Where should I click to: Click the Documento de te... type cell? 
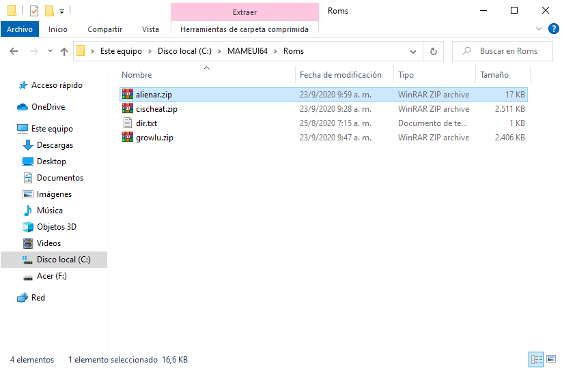(433, 123)
